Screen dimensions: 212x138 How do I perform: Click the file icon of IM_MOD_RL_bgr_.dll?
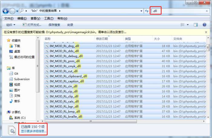(47, 107)
